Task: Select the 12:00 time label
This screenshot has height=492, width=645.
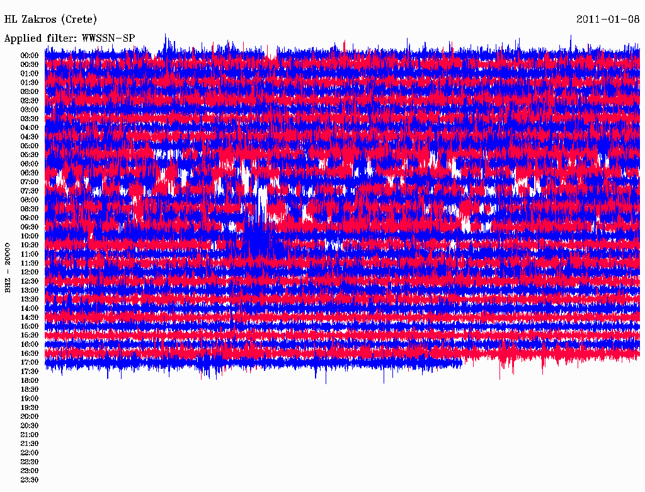Action: (30, 272)
